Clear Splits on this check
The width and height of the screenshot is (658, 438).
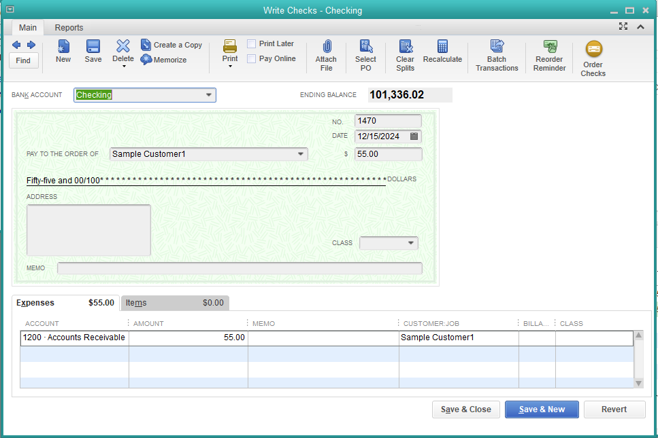(406, 55)
